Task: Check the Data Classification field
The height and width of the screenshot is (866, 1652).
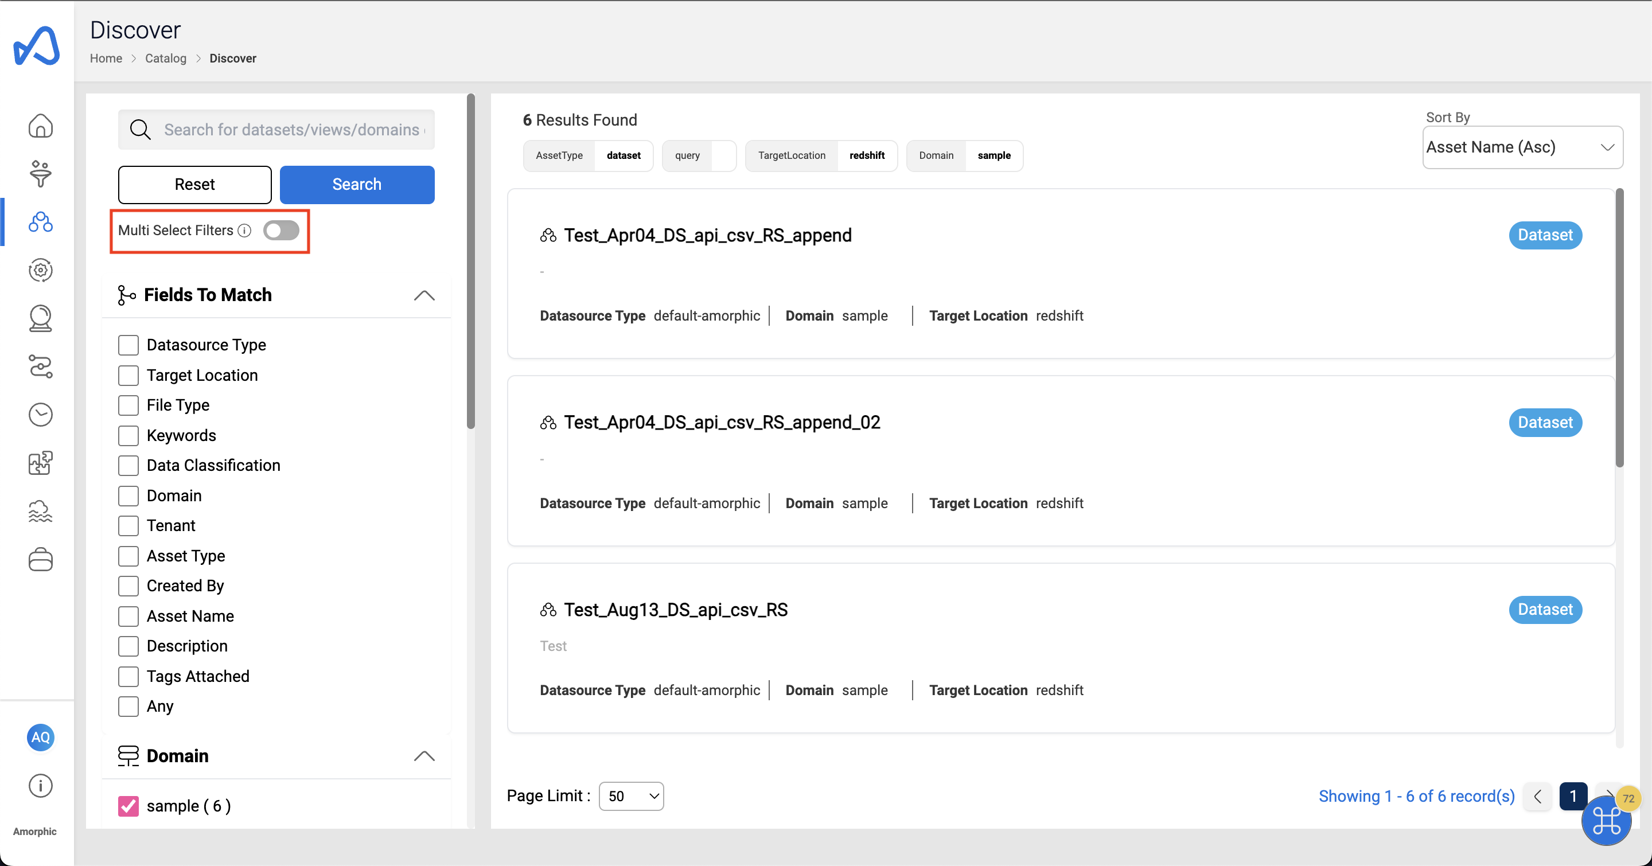Action: click(x=128, y=465)
